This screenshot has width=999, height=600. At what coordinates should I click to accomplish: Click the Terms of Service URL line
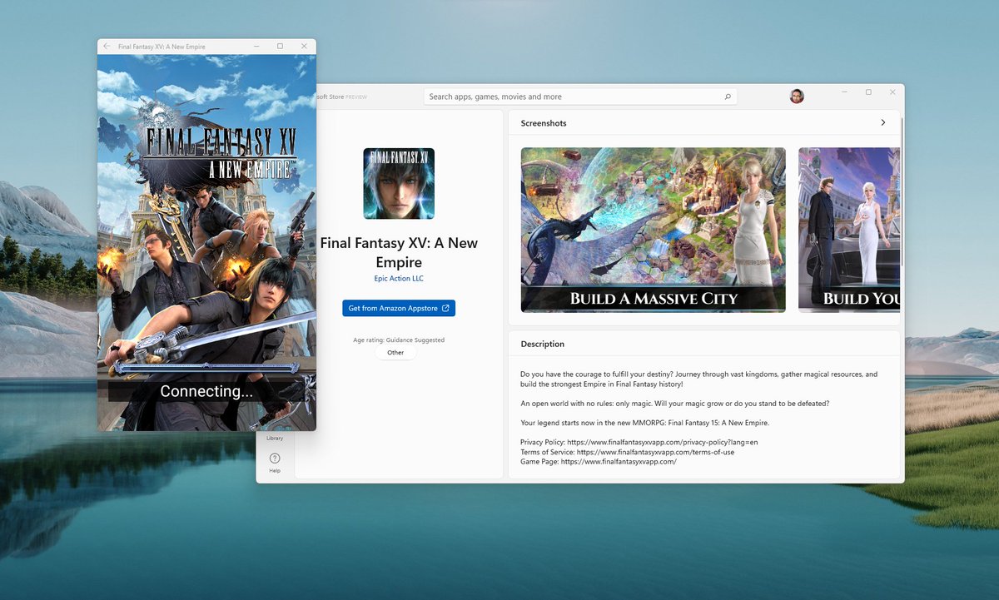pos(627,452)
